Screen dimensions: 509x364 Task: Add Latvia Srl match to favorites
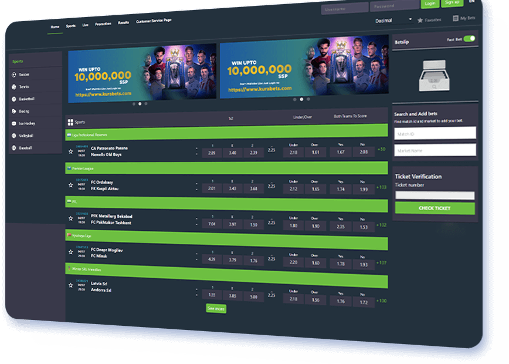[x=71, y=285]
